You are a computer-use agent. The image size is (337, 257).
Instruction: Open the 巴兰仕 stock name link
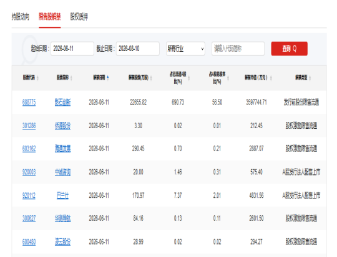pos(62,195)
